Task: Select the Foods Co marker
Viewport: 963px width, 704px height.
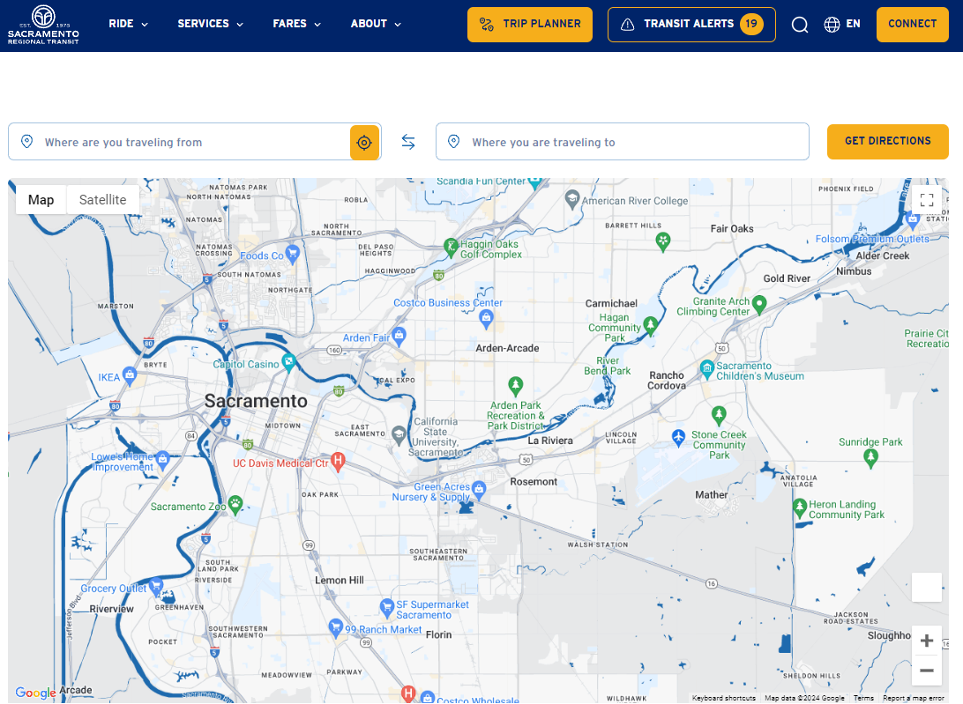Action: [293, 253]
